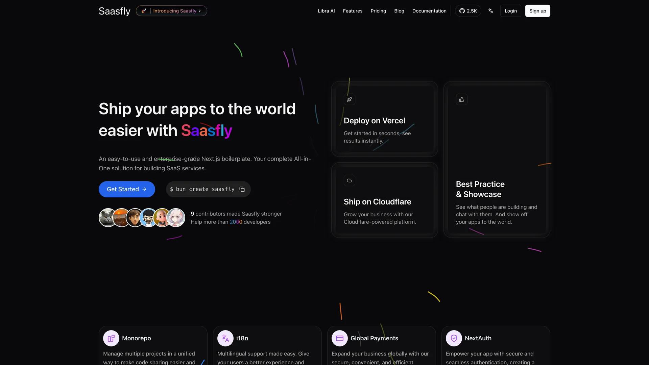Image resolution: width=649 pixels, height=365 pixels.
Task: Click the Global Payments credit card icon
Action: point(339,338)
